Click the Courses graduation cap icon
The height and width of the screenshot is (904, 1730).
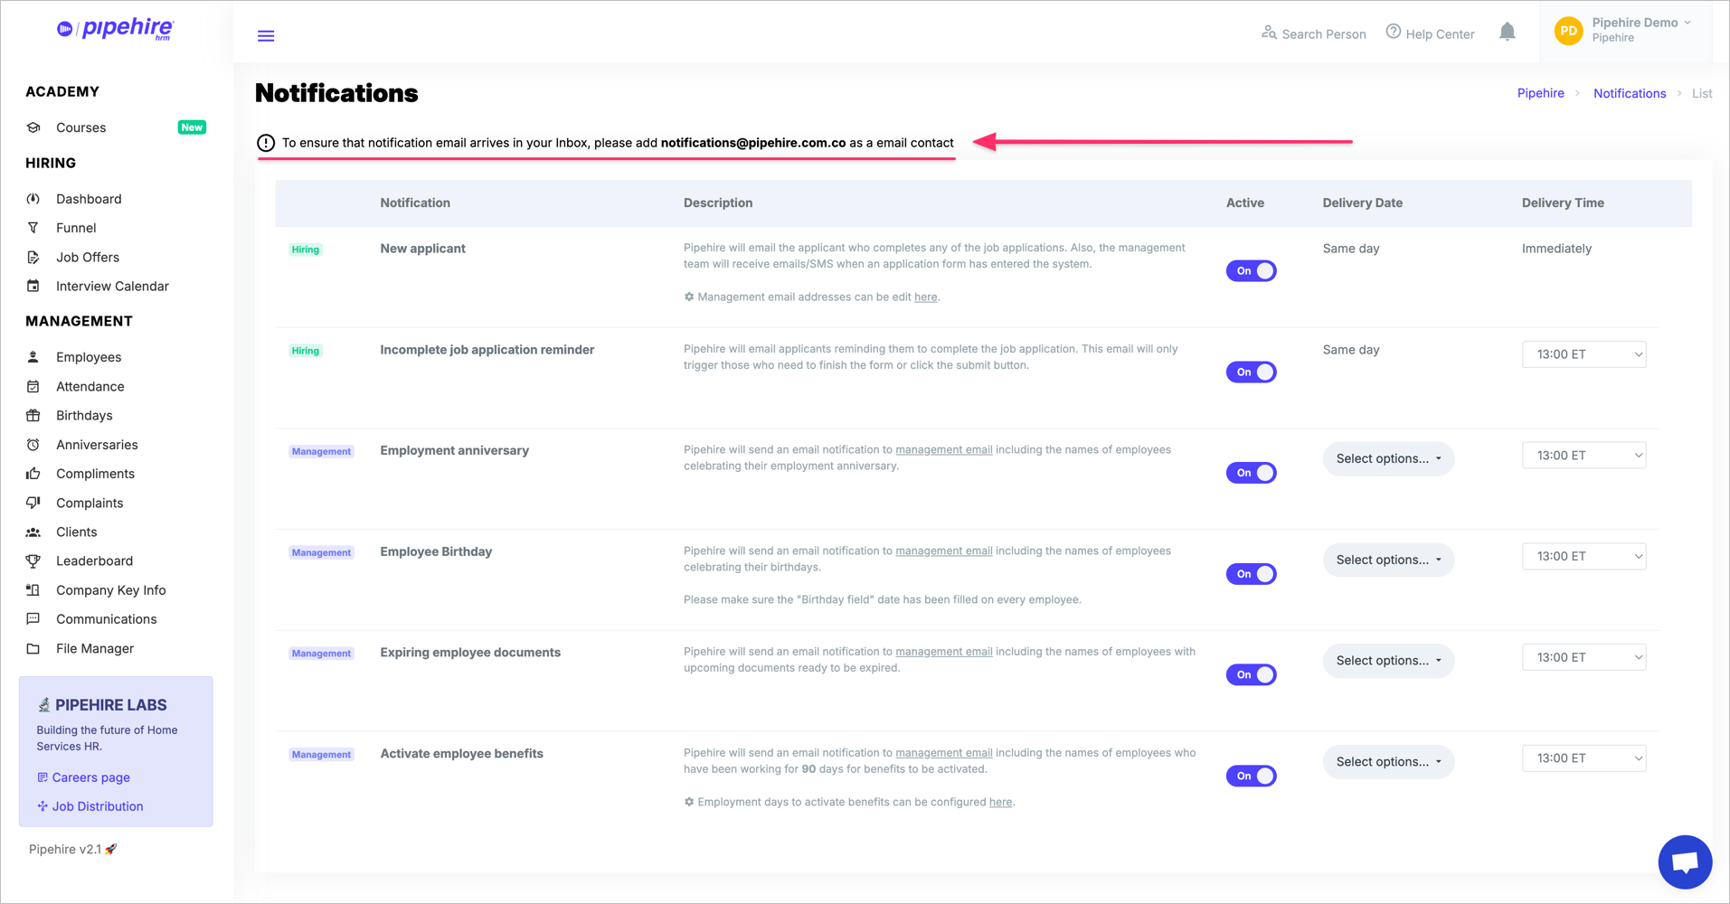33,127
